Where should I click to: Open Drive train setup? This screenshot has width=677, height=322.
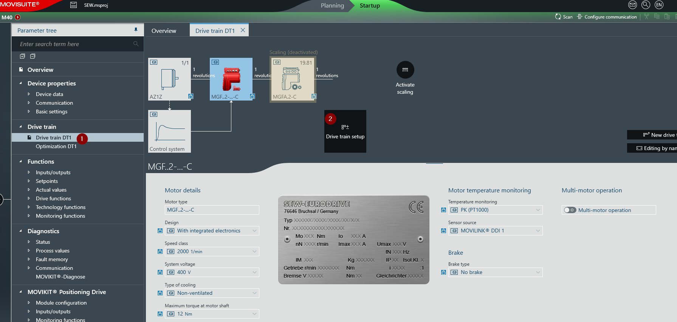(x=345, y=131)
